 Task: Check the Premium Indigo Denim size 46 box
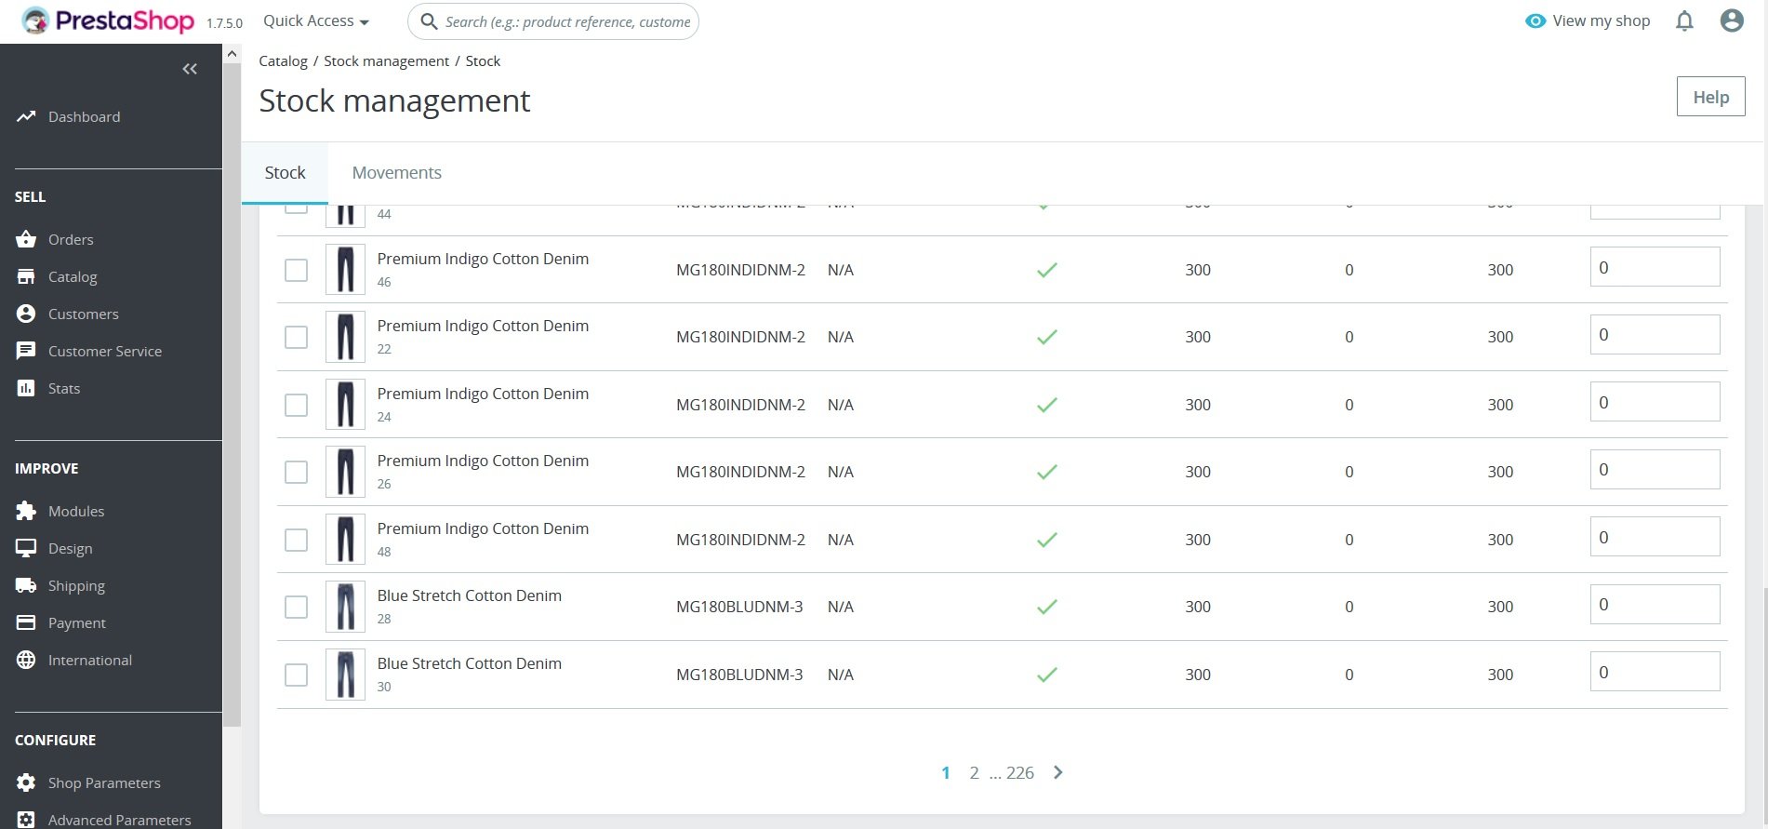pos(296,270)
